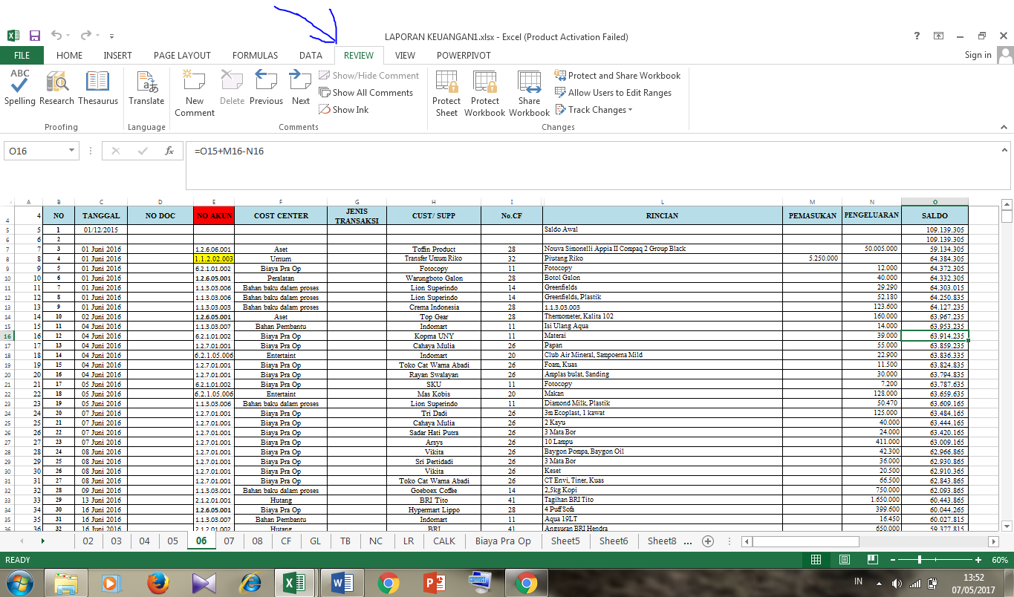Select sheet tab 05
This screenshot has width=1014, height=597.
pos(172,541)
